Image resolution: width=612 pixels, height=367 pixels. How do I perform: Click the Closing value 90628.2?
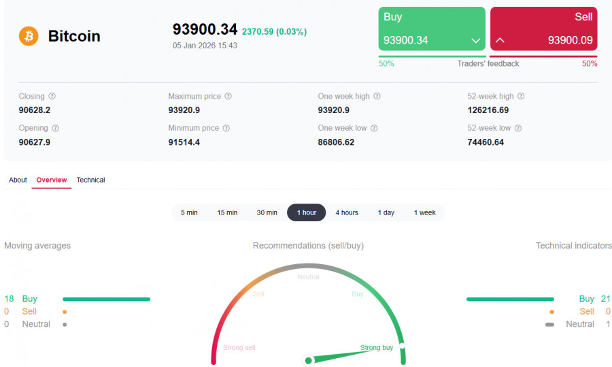(35, 110)
